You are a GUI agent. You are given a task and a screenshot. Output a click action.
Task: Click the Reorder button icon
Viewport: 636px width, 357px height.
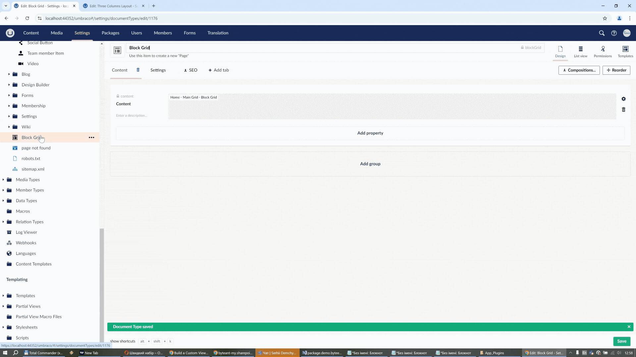[x=609, y=70]
